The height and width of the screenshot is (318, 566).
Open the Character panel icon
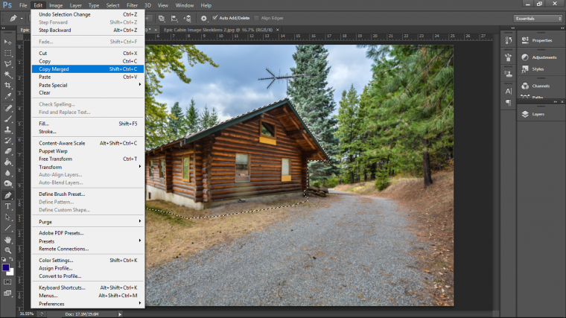point(508,91)
